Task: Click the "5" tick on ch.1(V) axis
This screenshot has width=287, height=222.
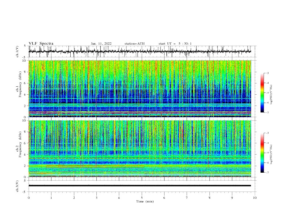Action: tap(25, 46)
